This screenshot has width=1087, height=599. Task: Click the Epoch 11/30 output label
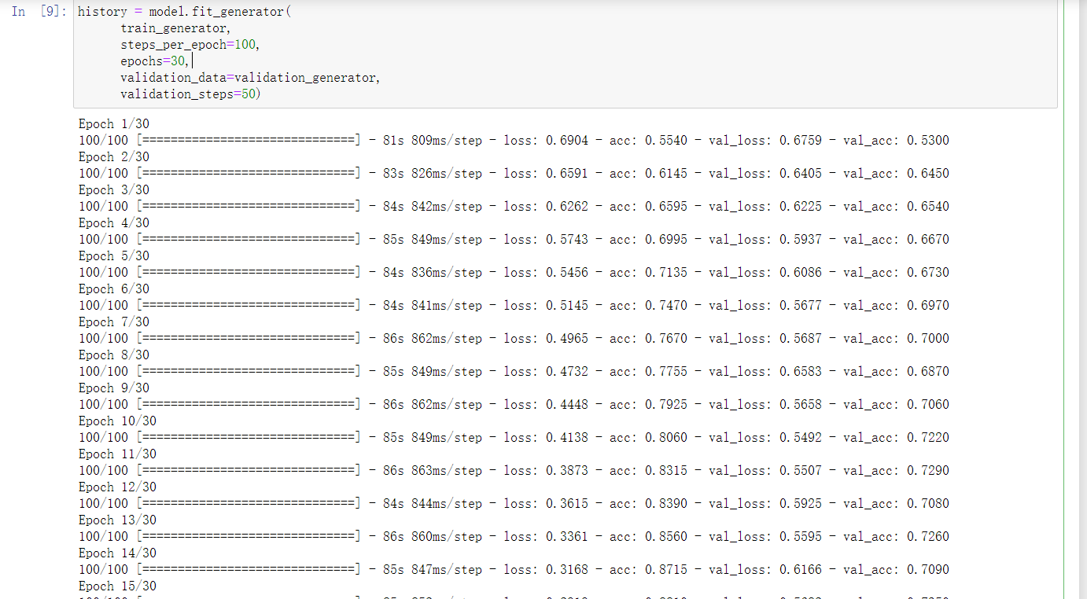(x=118, y=454)
